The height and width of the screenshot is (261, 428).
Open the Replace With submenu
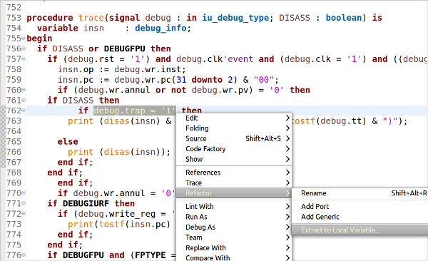tap(234, 248)
